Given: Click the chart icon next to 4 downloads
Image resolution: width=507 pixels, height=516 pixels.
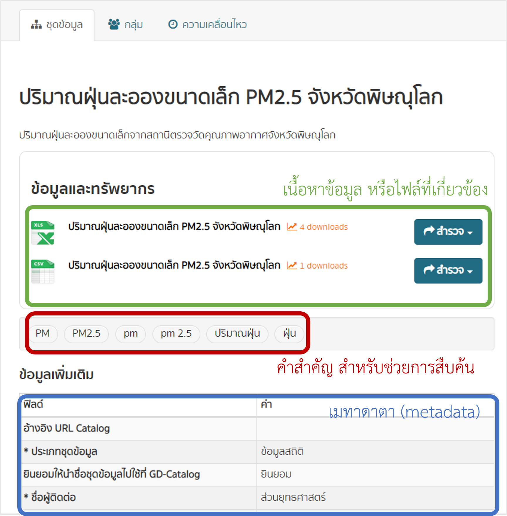Looking at the screenshot, I should [291, 227].
